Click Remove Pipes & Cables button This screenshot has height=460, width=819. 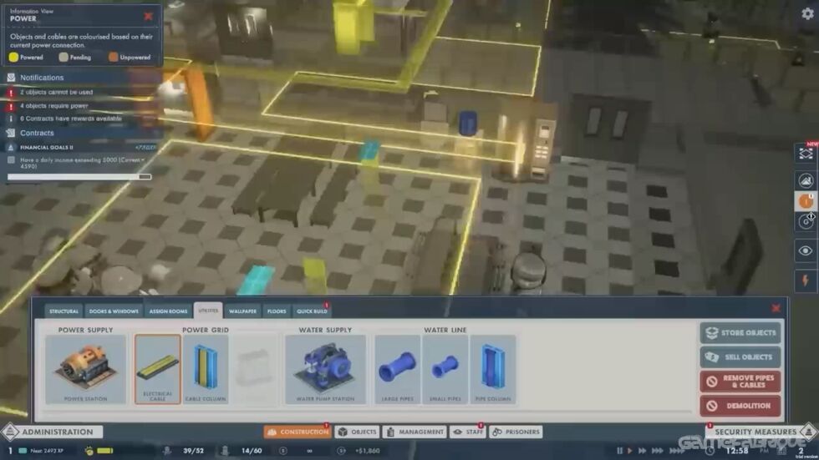(740, 382)
